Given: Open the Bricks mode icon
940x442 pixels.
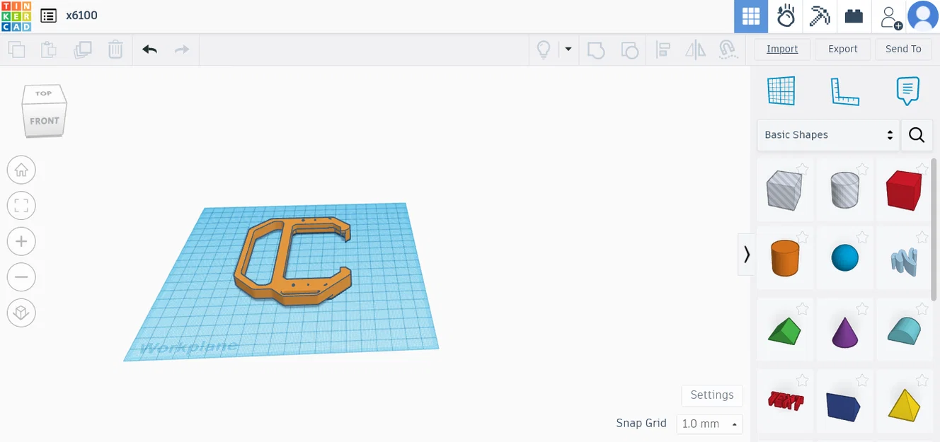Looking at the screenshot, I should (854, 16).
